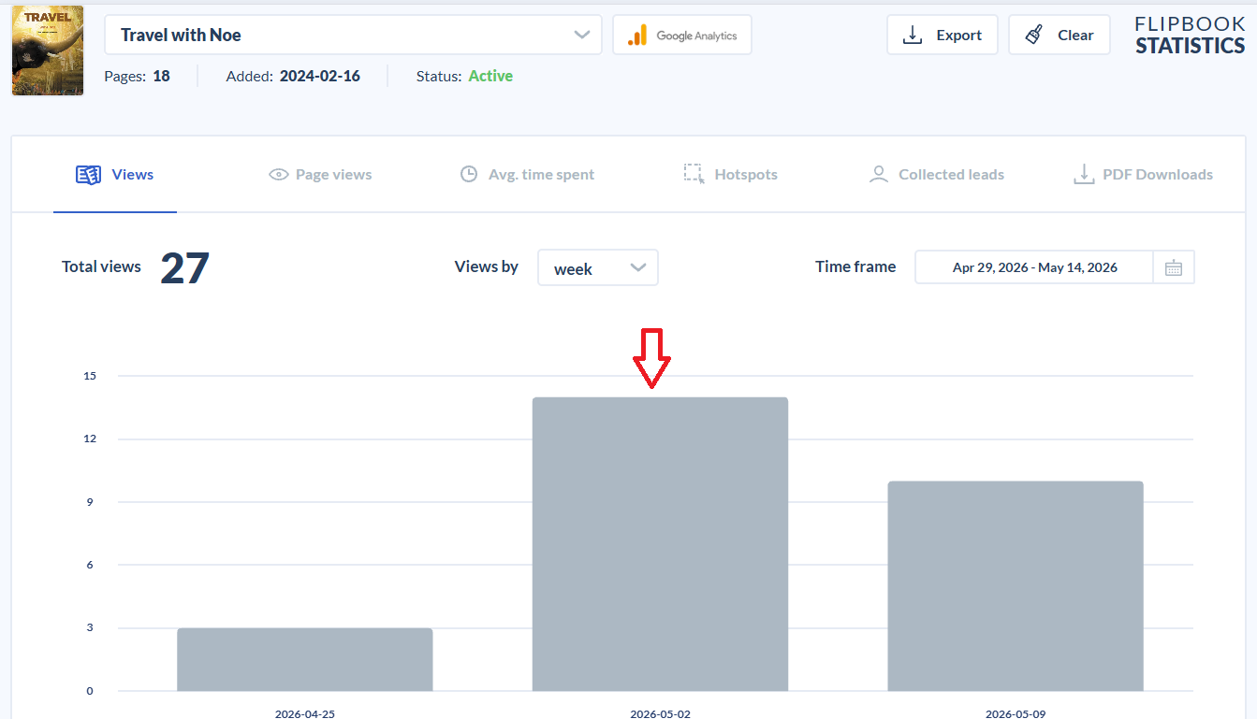The height and width of the screenshot is (719, 1257).
Task: Click the 'Pages: 18' text
Action: point(137,77)
